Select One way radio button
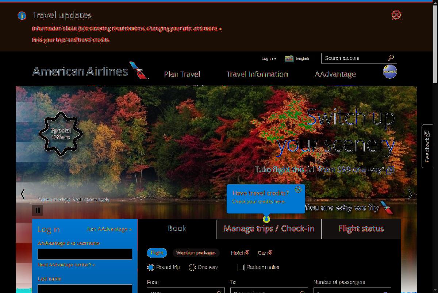 192,267
